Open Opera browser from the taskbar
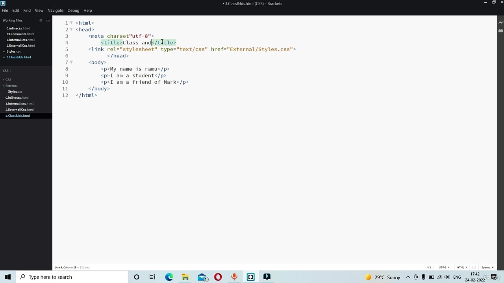Viewport: 504px width, 283px height. point(218,277)
